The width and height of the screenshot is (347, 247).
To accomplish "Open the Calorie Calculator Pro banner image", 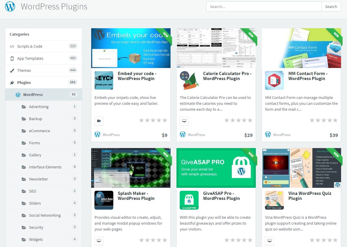I will [216, 48].
